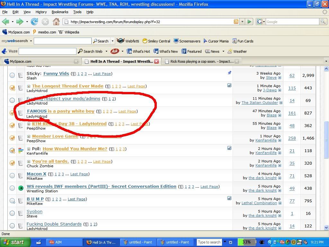
Task: Expand the News dropdown arrow
Action: pos(223,51)
